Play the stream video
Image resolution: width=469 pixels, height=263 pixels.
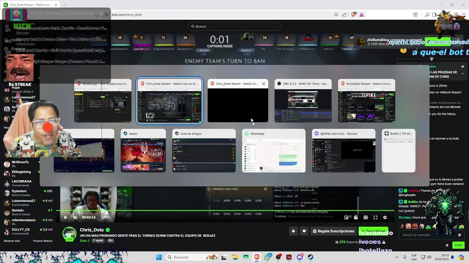[x=66, y=217]
